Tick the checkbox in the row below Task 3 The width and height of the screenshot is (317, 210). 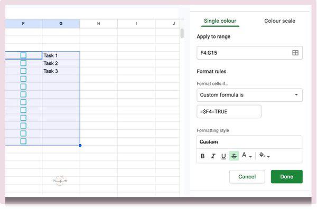coord(23,79)
